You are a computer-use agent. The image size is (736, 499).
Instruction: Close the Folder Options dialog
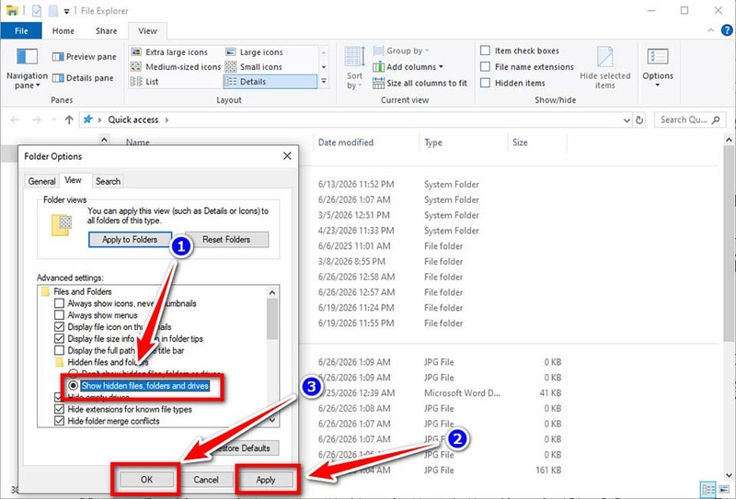point(287,155)
